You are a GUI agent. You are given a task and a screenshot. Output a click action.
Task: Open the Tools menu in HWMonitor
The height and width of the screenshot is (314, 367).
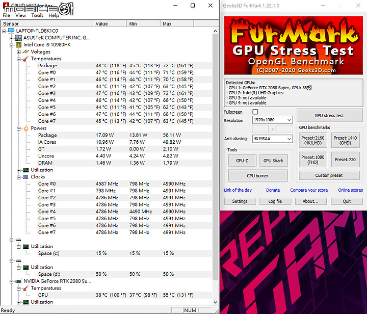pyautogui.click(x=37, y=15)
